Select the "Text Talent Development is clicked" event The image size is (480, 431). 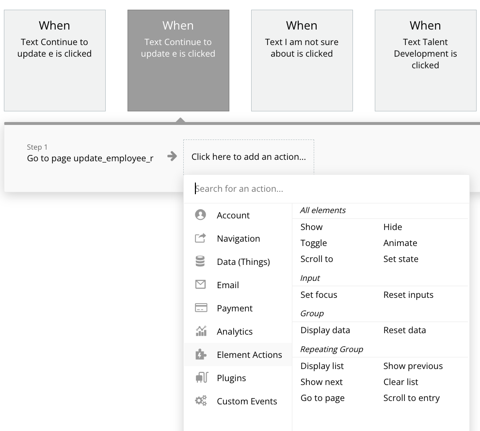[425, 61]
